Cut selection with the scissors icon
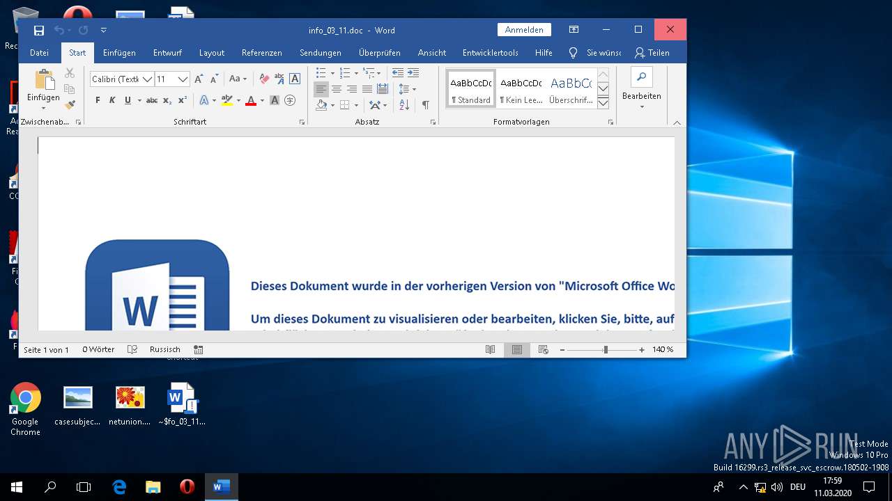This screenshot has height=501, width=892. pos(70,73)
